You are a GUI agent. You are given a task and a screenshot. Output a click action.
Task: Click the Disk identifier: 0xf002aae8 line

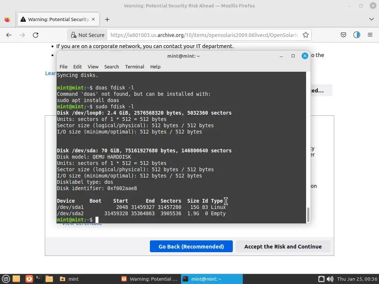coord(97,188)
